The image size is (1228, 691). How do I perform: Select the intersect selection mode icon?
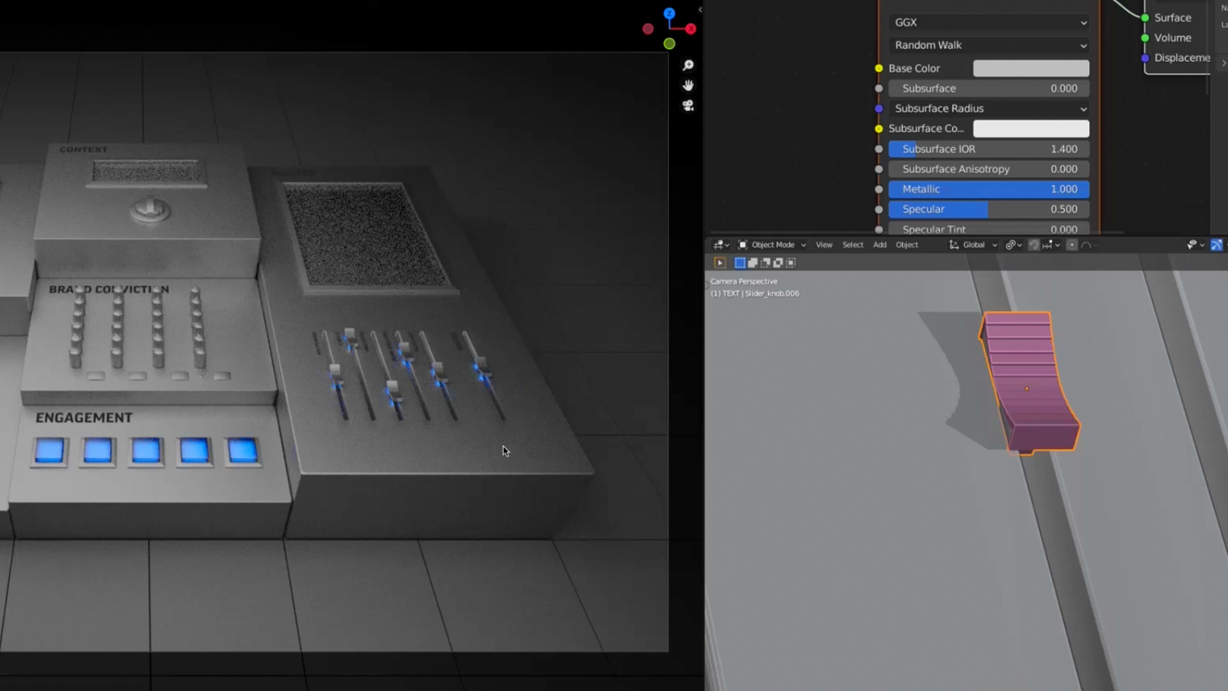click(x=791, y=263)
